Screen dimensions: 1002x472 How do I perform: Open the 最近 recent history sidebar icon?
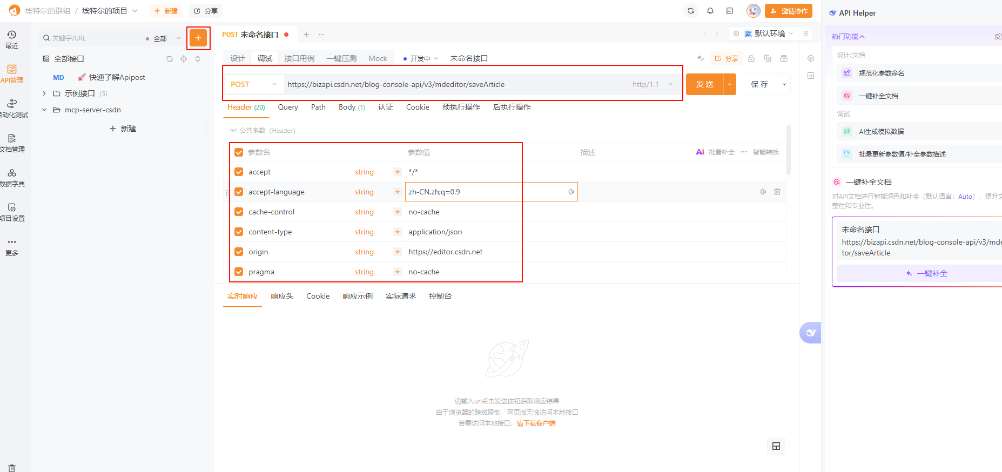point(12,39)
